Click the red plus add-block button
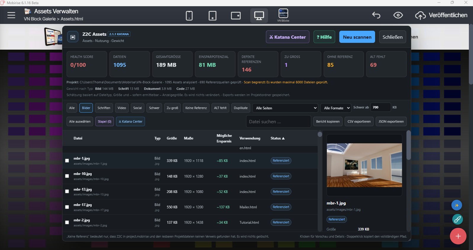Image resolution: width=473 pixels, height=250 pixels. (458, 236)
